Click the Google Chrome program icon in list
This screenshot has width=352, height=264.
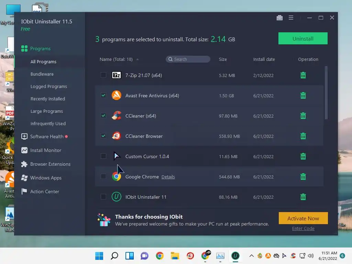(117, 176)
